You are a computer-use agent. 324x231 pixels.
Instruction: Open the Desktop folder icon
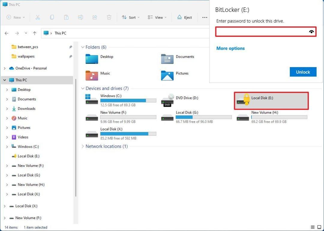point(92,59)
